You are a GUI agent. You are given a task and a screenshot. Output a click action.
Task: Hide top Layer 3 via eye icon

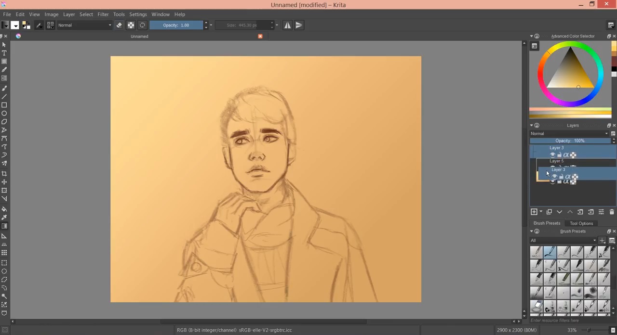pos(552,155)
